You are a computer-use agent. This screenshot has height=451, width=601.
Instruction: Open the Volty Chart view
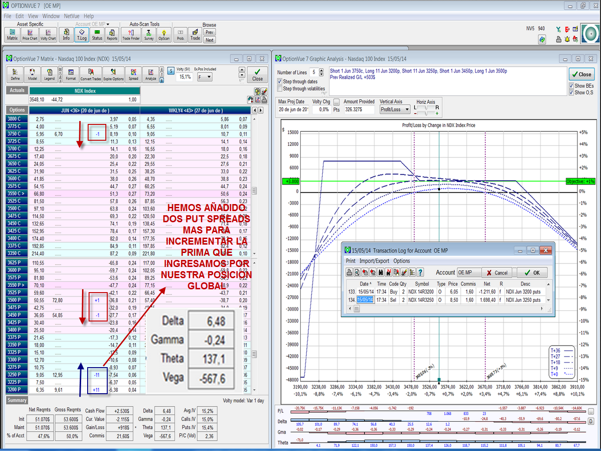[48, 34]
